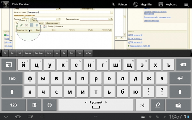Tap the Citrix Receiver logo icon

6,4
